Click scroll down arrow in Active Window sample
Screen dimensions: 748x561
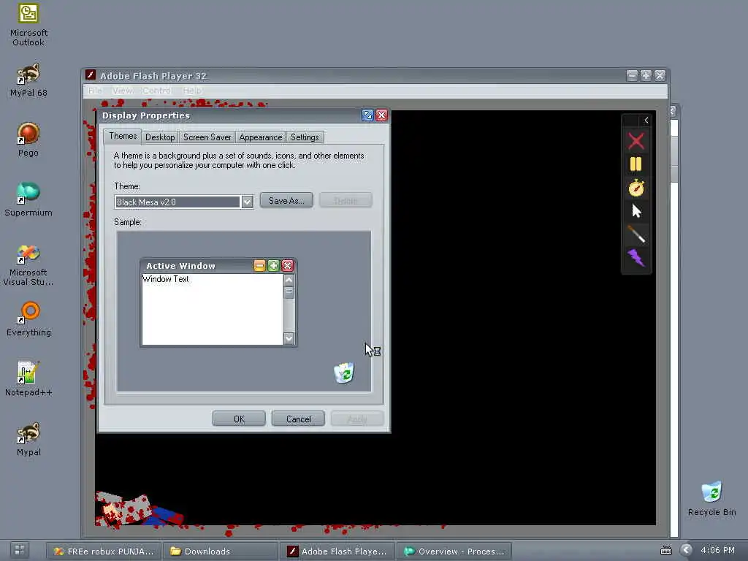(289, 338)
